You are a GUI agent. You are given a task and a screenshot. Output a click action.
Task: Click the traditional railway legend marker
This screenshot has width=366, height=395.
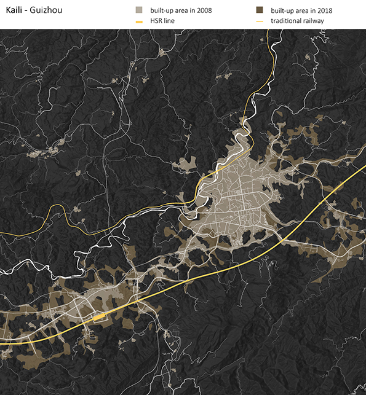coord(260,22)
